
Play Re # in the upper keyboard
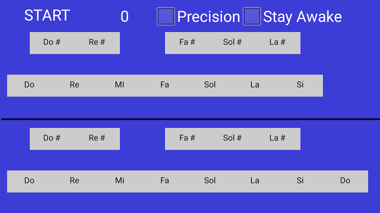pyautogui.click(x=97, y=42)
